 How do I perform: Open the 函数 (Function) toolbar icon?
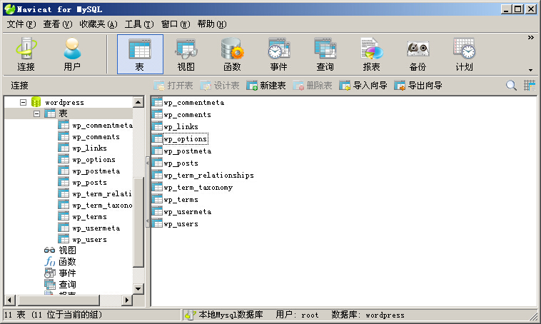(x=232, y=54)
